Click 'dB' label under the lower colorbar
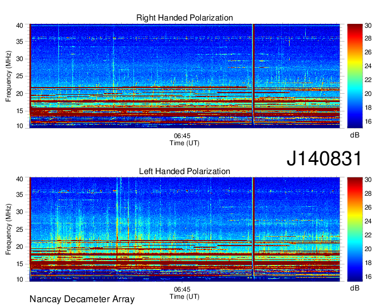The height and width of the screenshot is (306, 378). click(x=355, y=288)
